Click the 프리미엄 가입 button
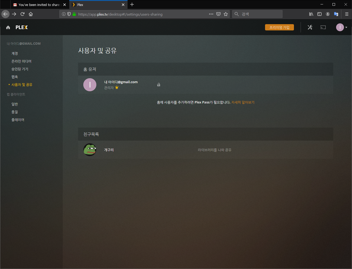 [279, 27]
